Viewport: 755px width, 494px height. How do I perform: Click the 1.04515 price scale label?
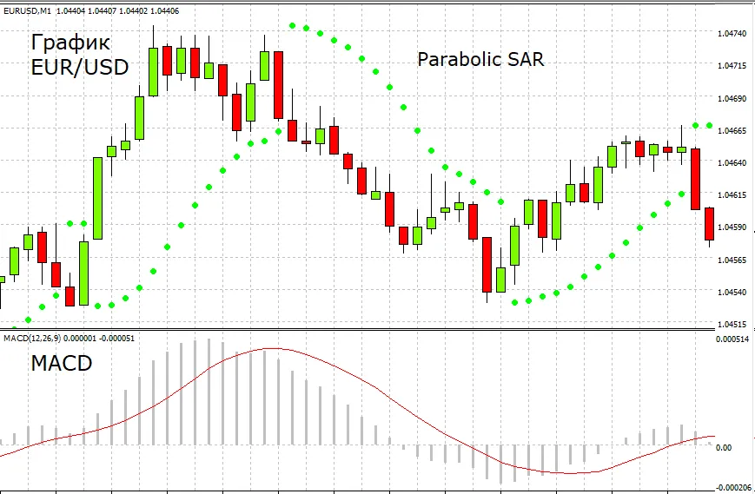coord(732,324)
